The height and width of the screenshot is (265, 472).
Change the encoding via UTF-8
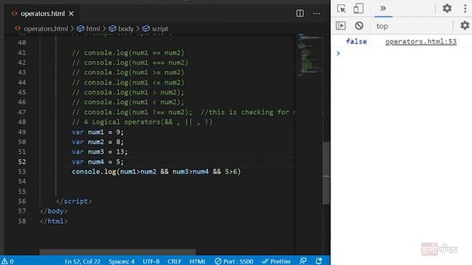point(151,261)
